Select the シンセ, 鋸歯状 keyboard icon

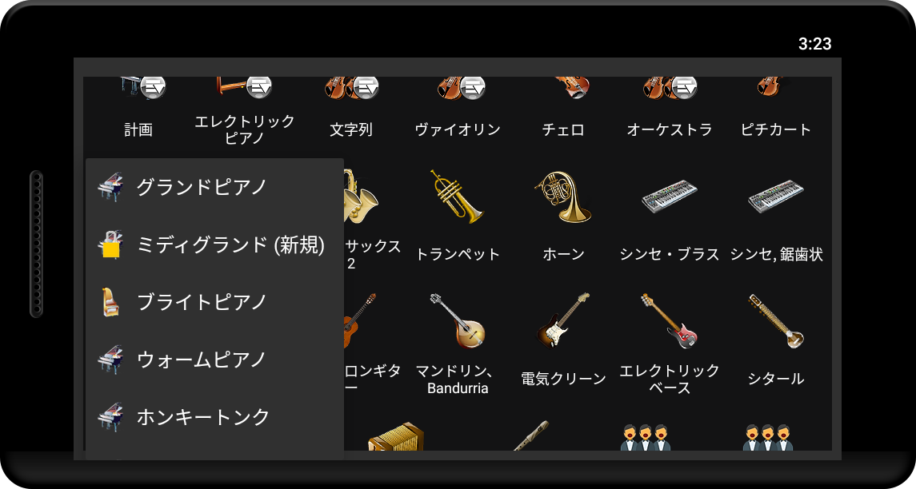point(776,197)
